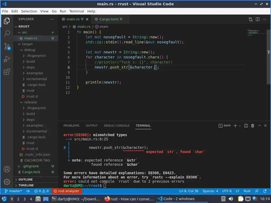
Task: Open the Selection menu
Action: tap(29, 11)
